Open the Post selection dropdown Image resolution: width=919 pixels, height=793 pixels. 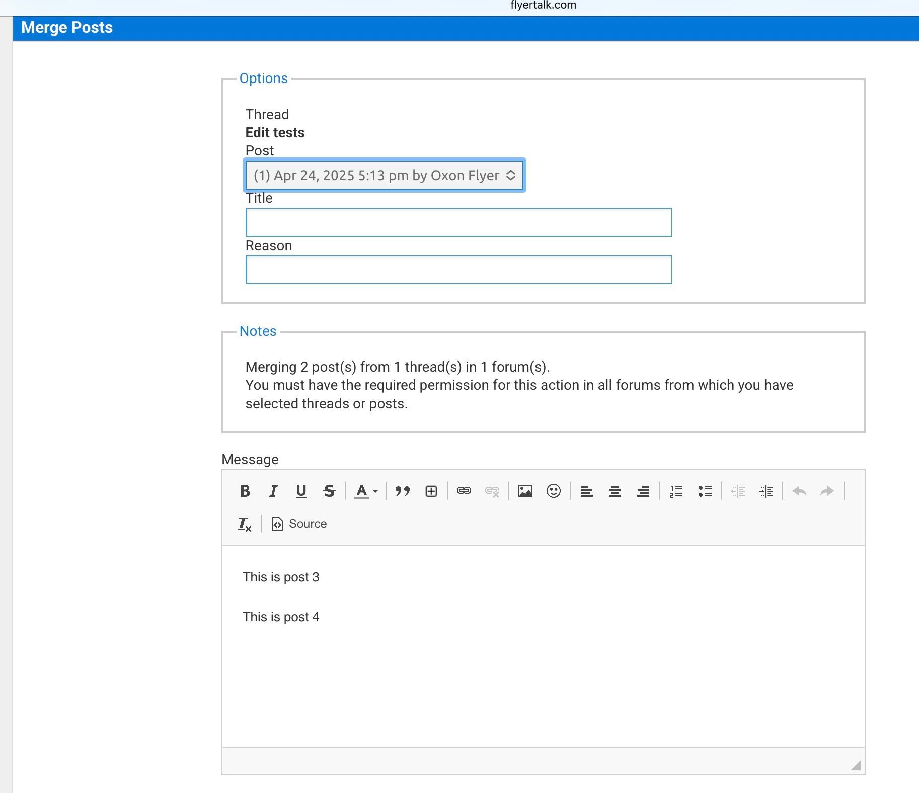click(385, 175)
